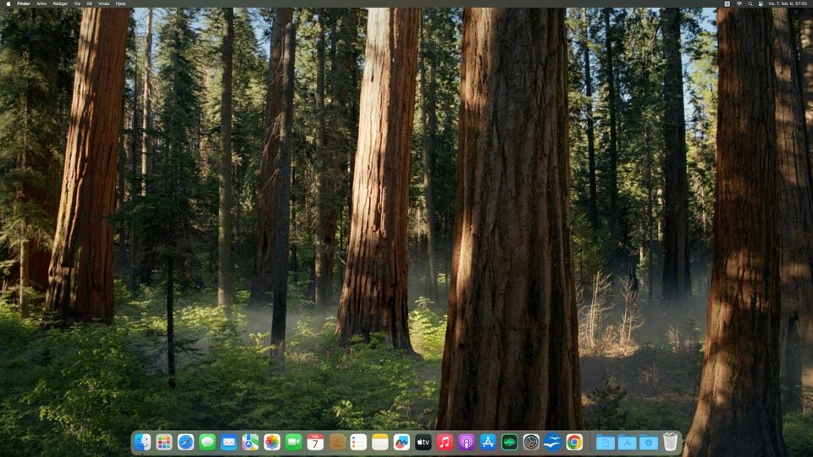813x457 pixels.
Task: Open the Photos app in Dock
Action: tap(272, 442)
